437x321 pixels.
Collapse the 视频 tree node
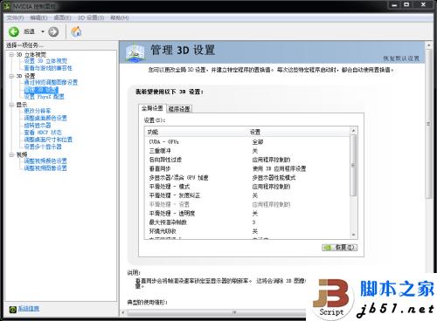(11, 154)
